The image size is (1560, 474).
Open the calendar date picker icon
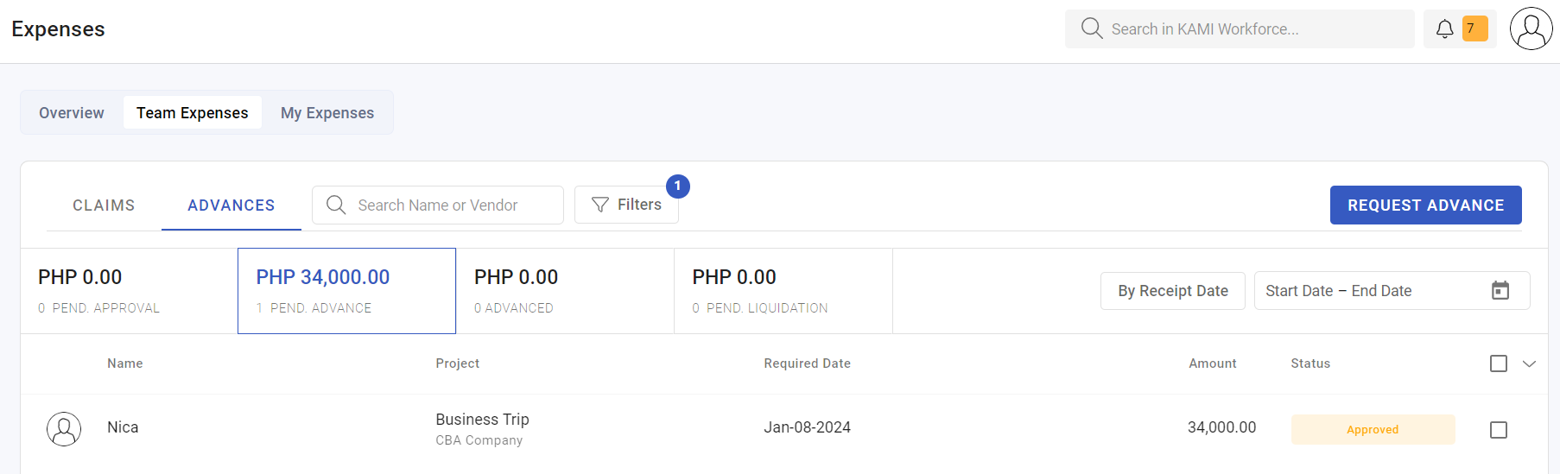[x=1500, y=291]
